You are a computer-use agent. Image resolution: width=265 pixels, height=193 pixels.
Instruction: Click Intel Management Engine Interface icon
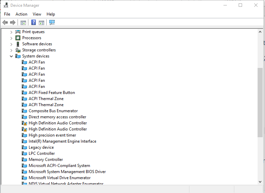tap(24, 141)
